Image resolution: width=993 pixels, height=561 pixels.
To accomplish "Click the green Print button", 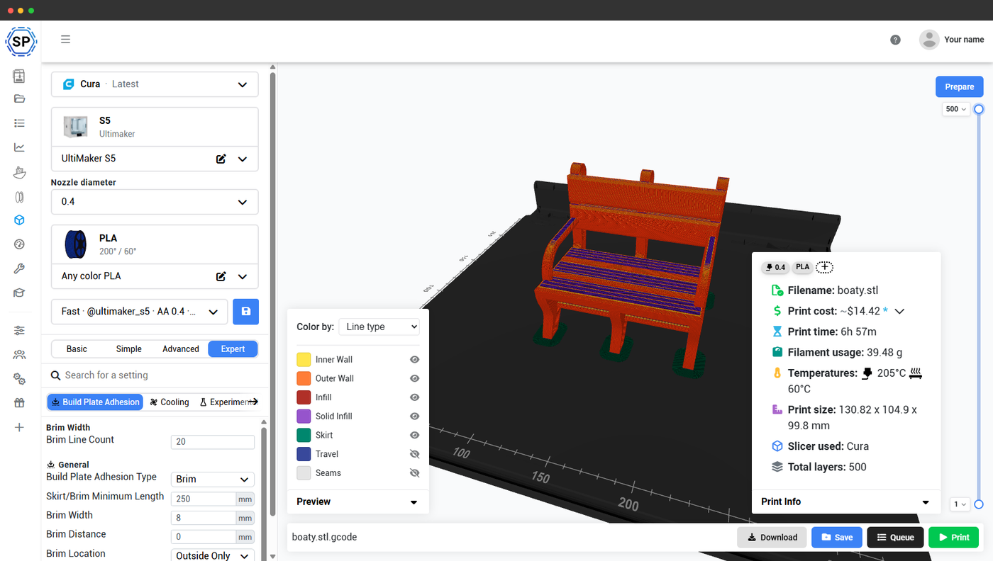I will coord(953,538).
